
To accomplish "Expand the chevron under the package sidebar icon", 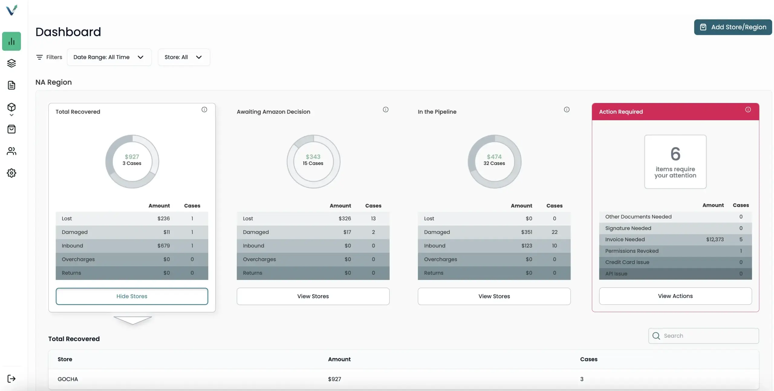I will 11,115.
